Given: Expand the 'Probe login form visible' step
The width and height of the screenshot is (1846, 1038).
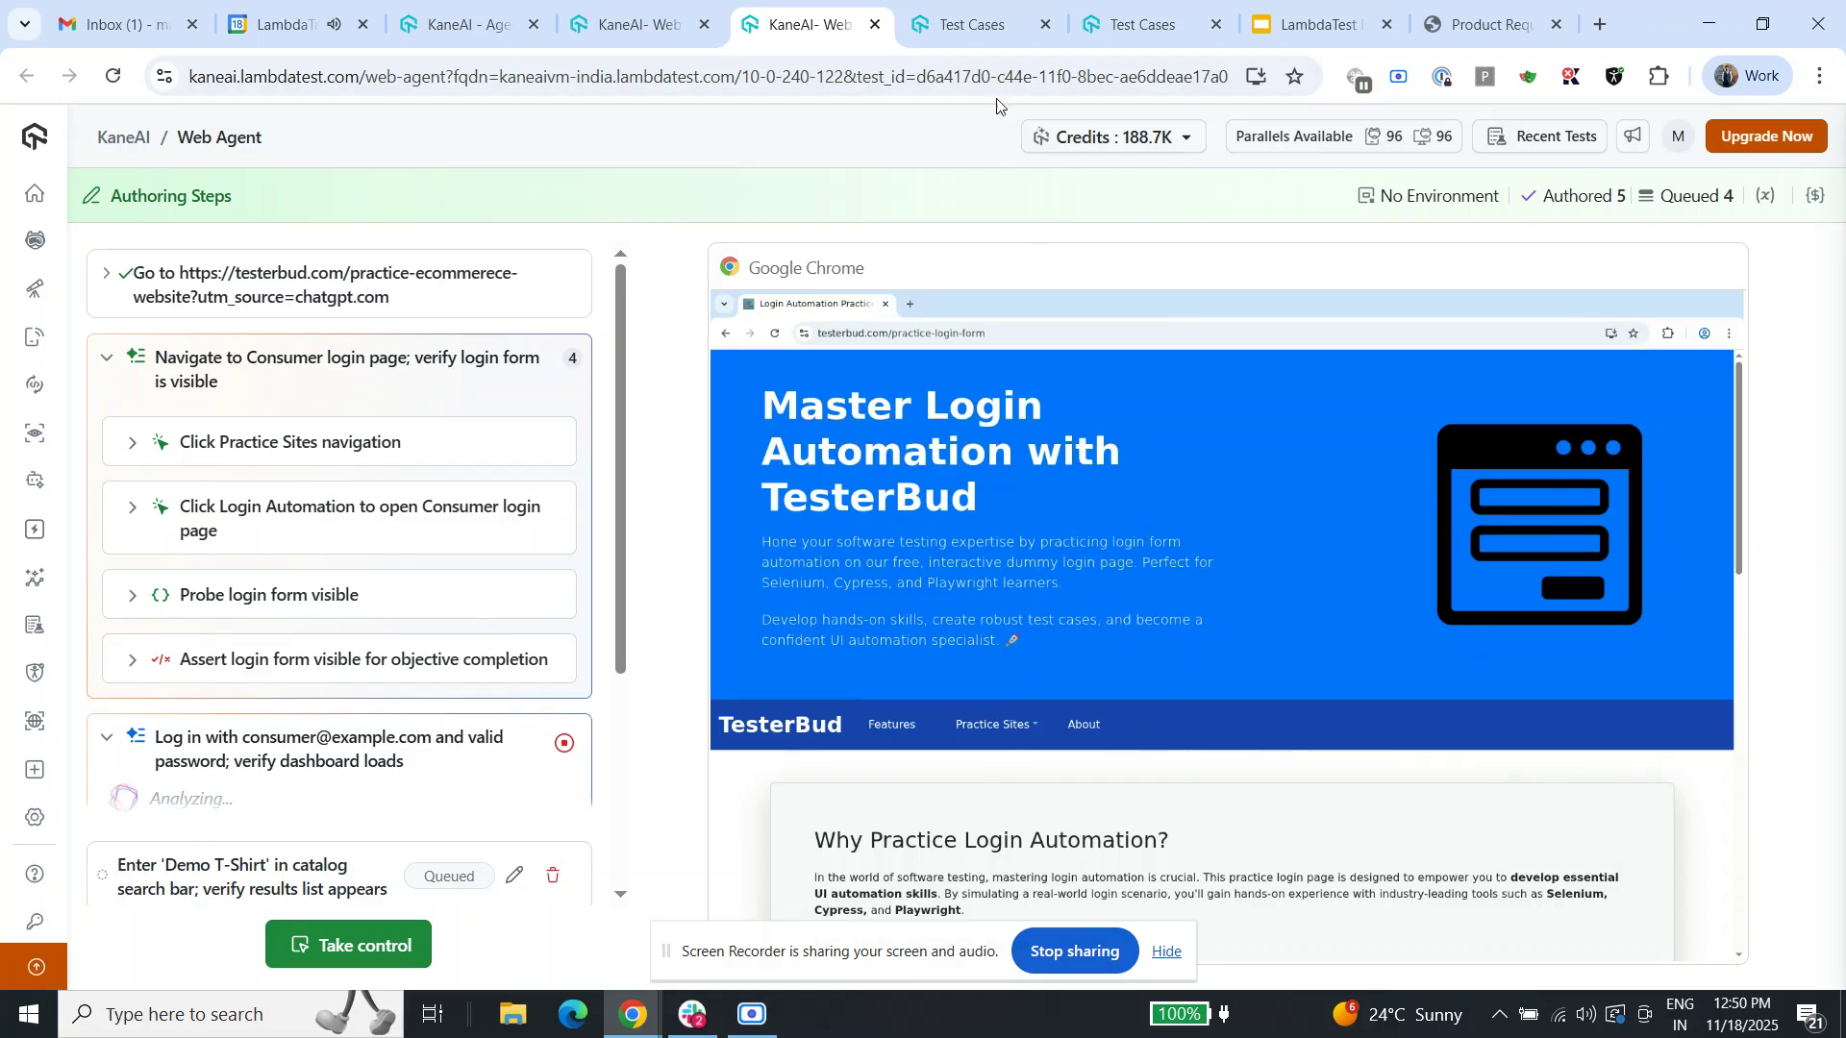Looking at the screenshot, I should point(133,595).
